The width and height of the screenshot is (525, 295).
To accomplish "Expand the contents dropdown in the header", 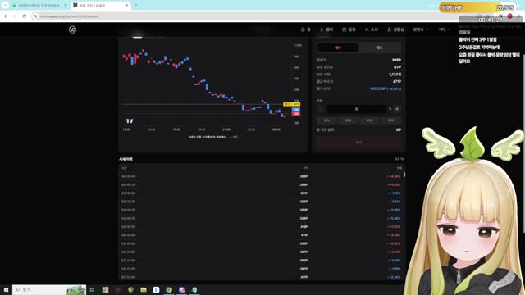I will [x=420, y=29].
